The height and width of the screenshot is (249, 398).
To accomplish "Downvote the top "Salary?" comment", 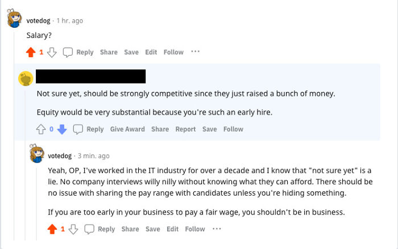I will coord(52,52).
